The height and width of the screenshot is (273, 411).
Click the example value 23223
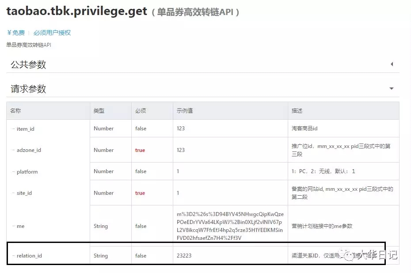point(184,256)
